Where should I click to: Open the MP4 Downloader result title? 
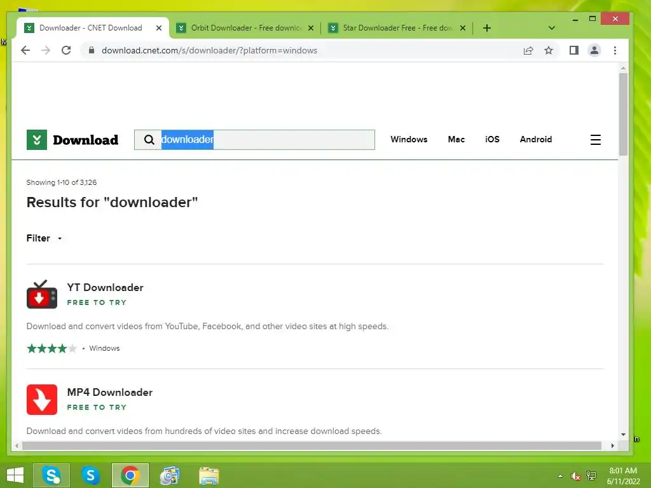coord(109,392)
